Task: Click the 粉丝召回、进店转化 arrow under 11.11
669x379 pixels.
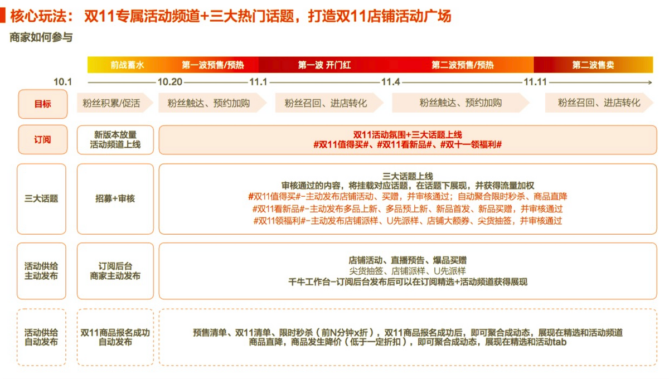Action: click(x=600, y=103)
